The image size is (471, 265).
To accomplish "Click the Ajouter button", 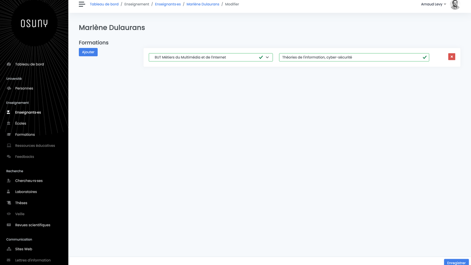I will 88,52.
